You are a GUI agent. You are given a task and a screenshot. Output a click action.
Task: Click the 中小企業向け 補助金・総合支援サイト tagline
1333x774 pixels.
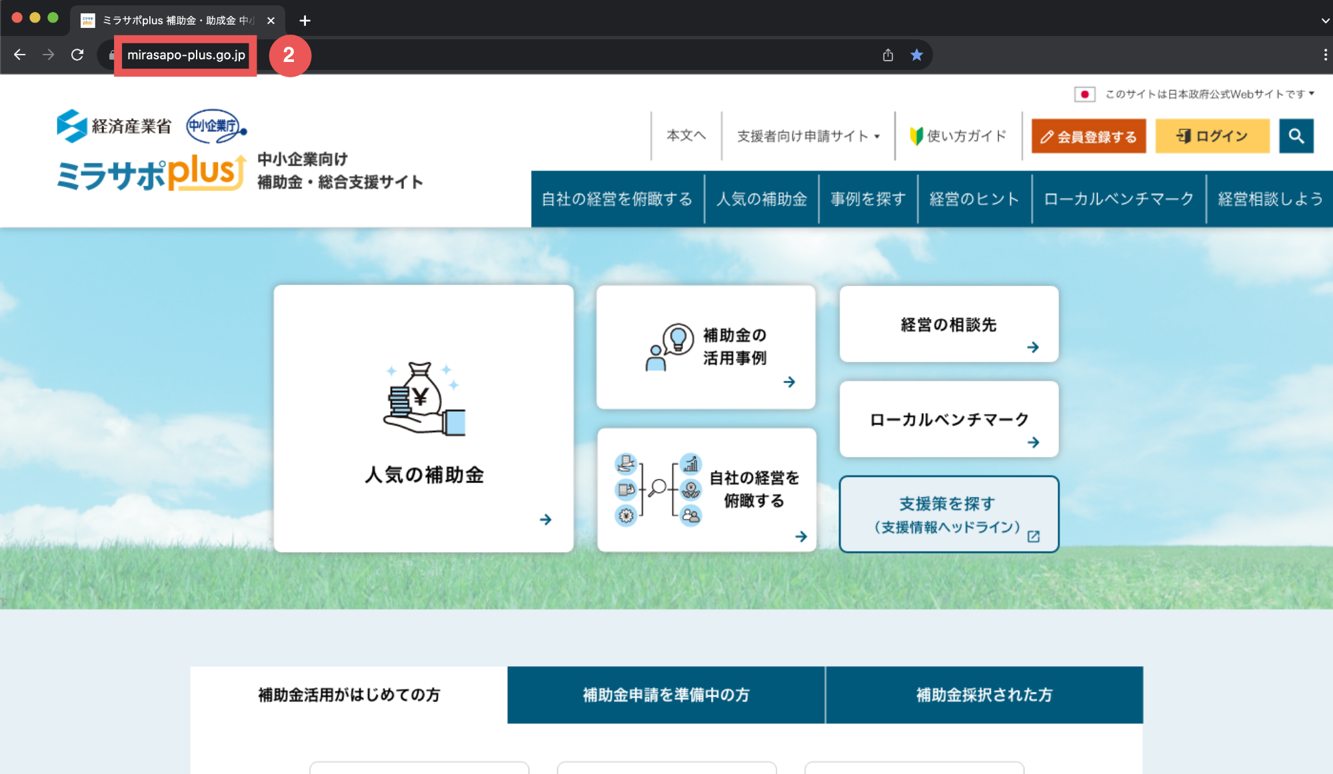coord(340,171)
